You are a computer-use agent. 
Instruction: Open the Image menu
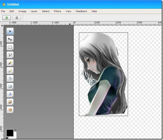point(22,11)
